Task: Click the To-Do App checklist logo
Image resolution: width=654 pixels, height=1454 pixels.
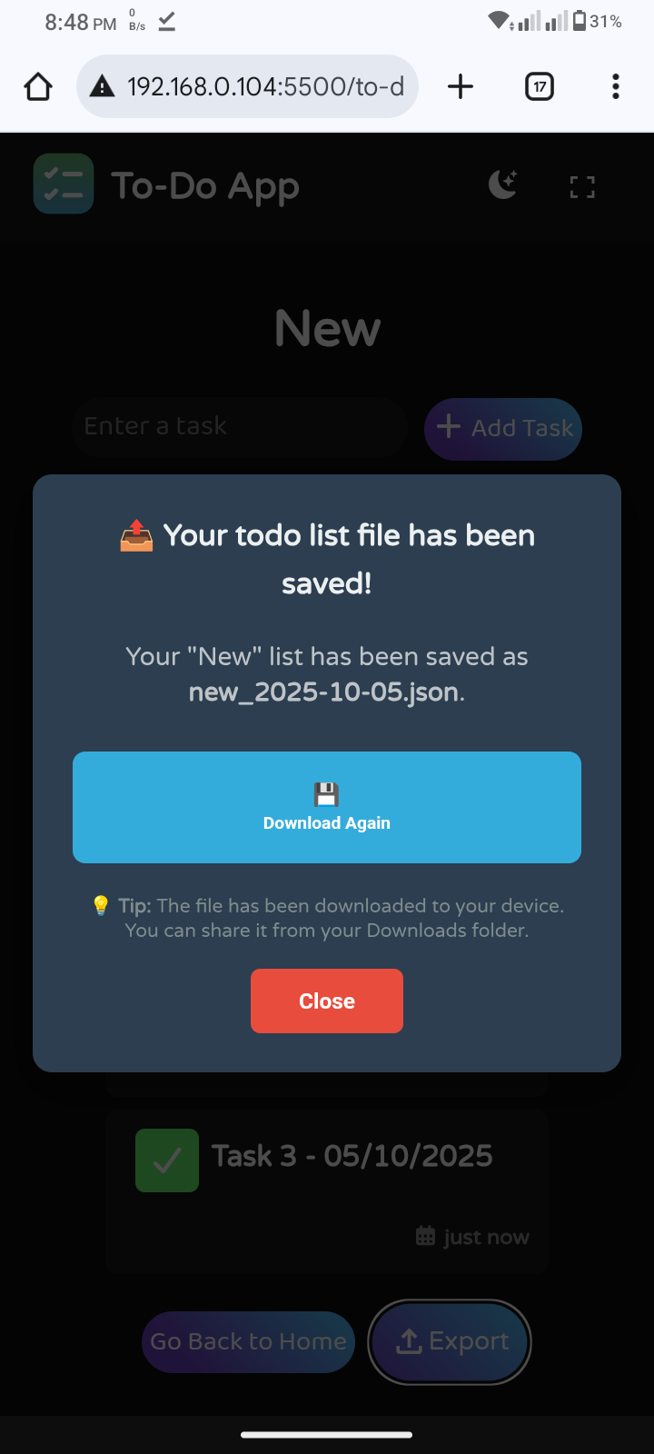Action: [64, 184]
